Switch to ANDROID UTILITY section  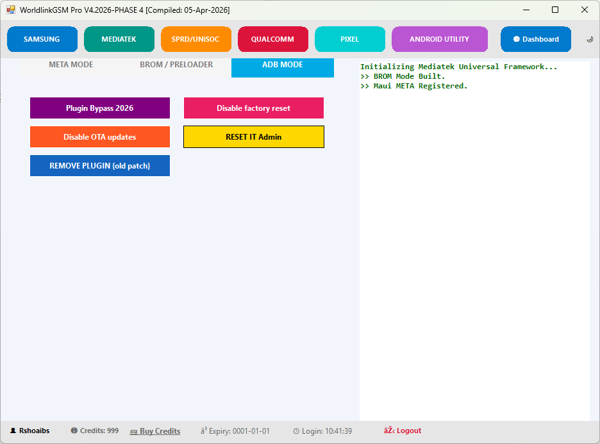point(439,39)
